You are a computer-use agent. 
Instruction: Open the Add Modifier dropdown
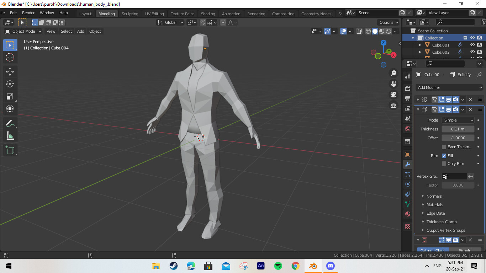click(x=449, y=87)
